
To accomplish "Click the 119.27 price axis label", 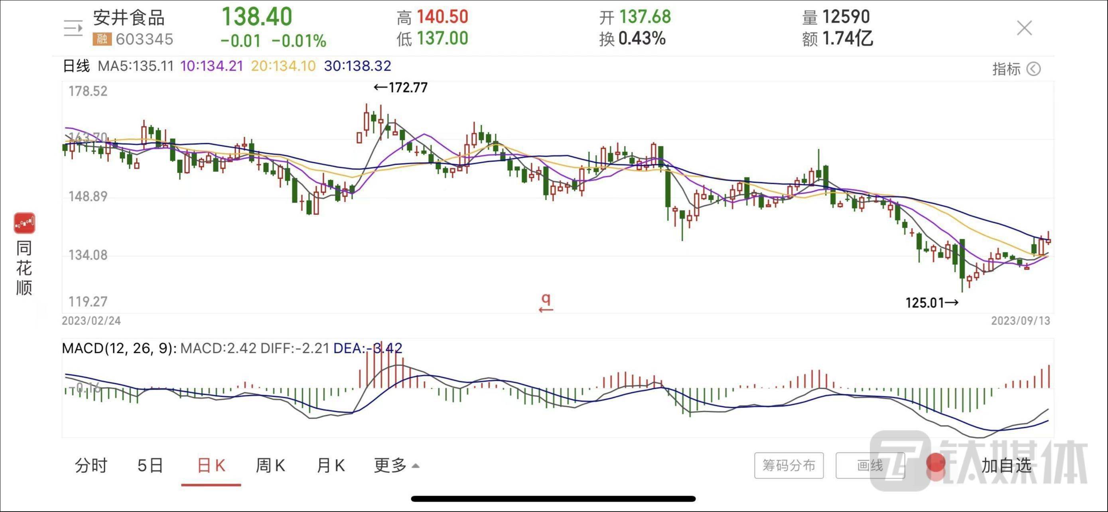I will click(x=88, y=301).
